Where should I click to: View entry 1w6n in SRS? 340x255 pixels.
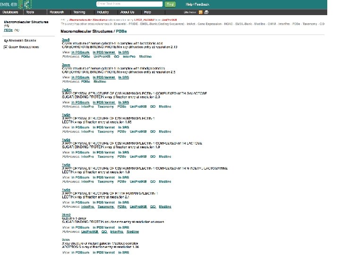[x=124, y=127]
